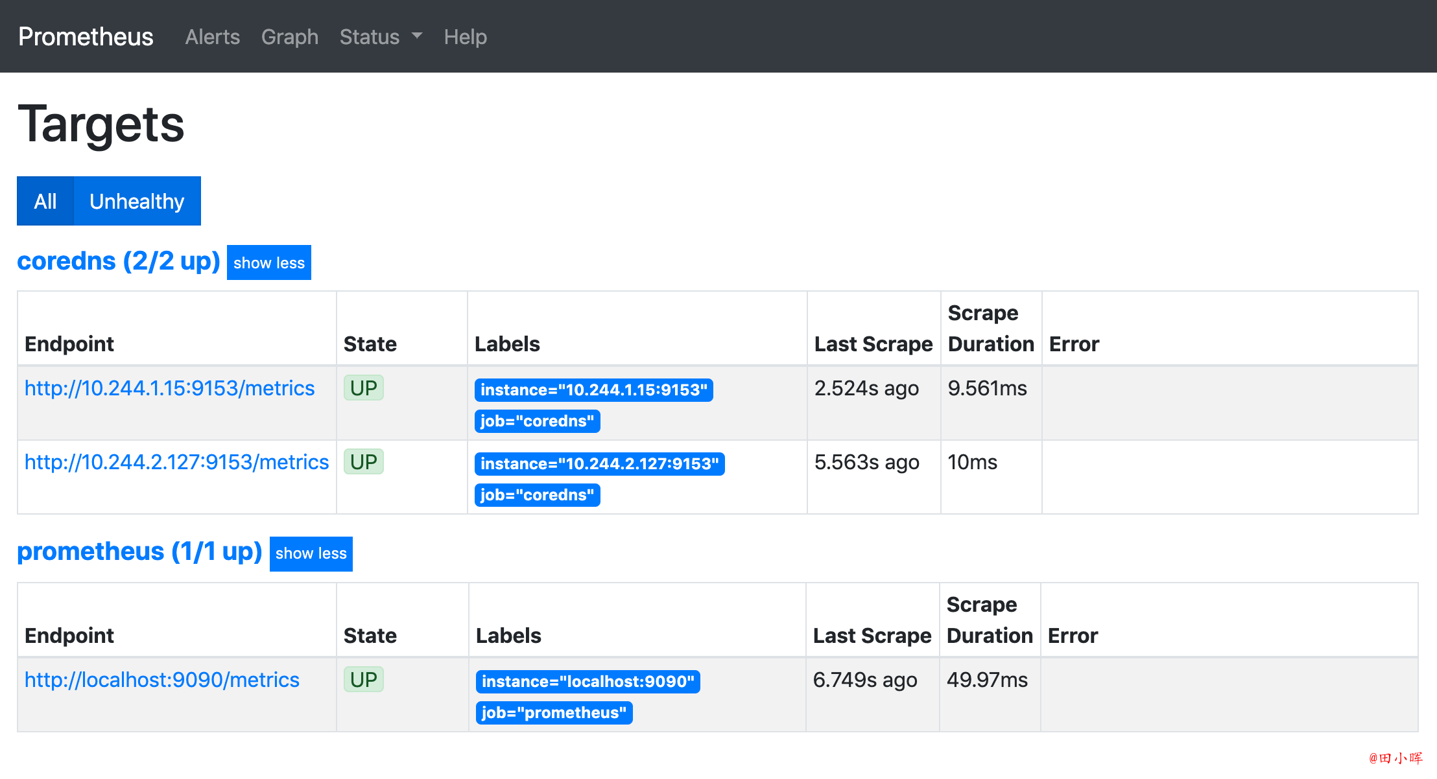Click the job="prometheus" label badge
The width and height of the screenshot is (1437, 779).
[554, 713]
